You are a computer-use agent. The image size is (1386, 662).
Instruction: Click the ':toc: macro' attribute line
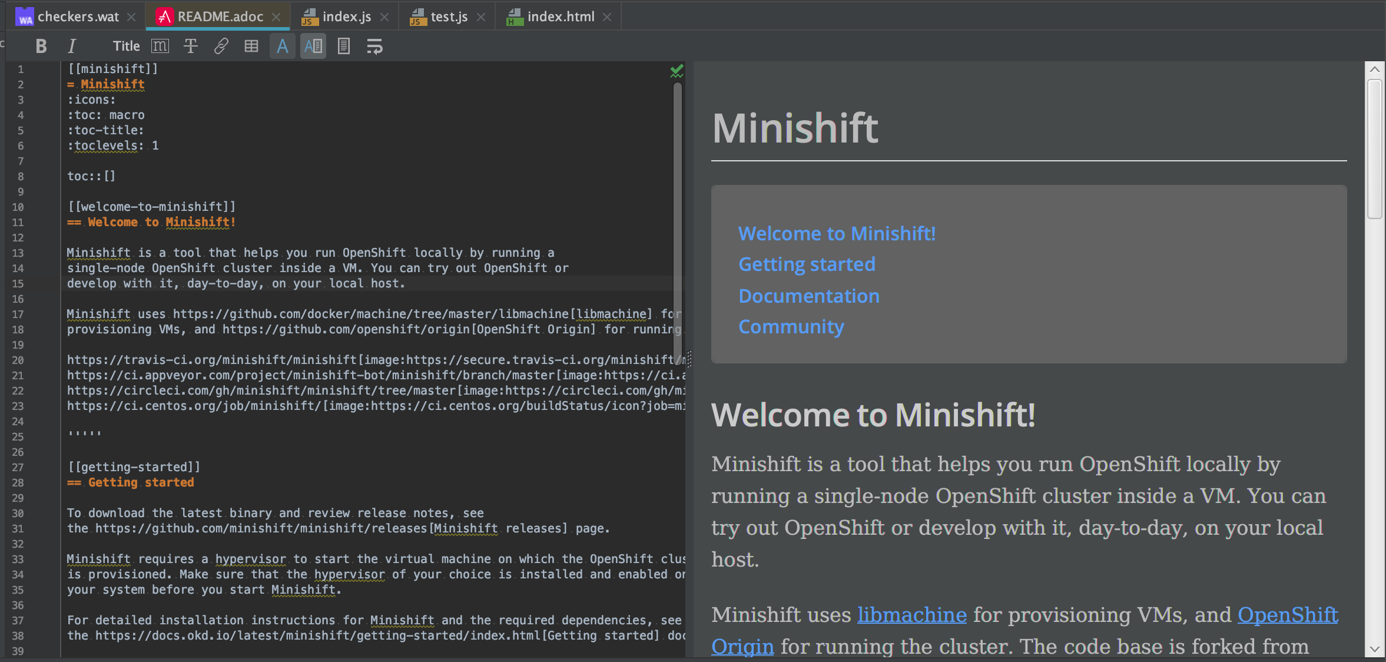105,115
